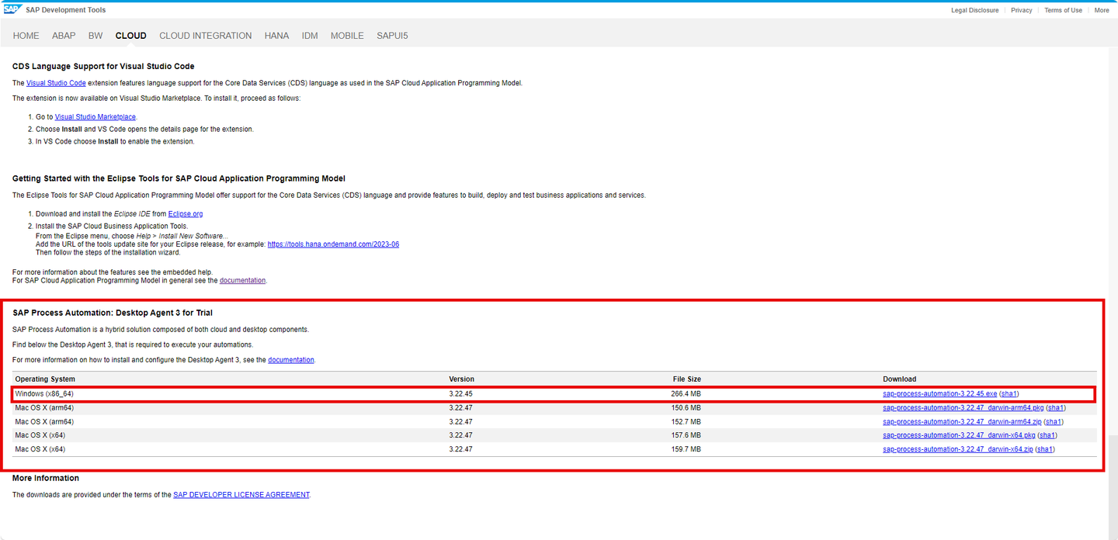Open Terms of Use link
Image resolution: width=1118 pixels, height=540 pixels.
coord(1063,10)
